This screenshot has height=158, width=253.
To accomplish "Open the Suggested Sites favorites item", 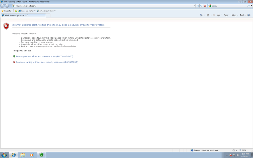I will [x=27, y=11].
